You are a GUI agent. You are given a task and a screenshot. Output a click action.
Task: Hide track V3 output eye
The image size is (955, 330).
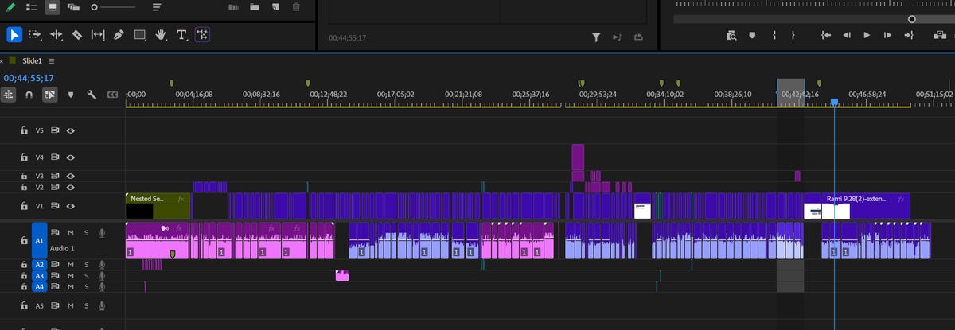tap(70, 176)
